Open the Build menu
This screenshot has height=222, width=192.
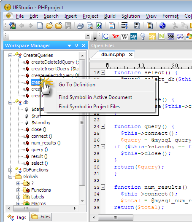click(110, 16)
